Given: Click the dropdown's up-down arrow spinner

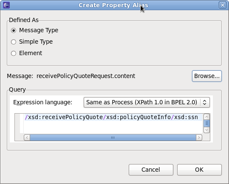Looking at the screenshot, I should (204, 103).
